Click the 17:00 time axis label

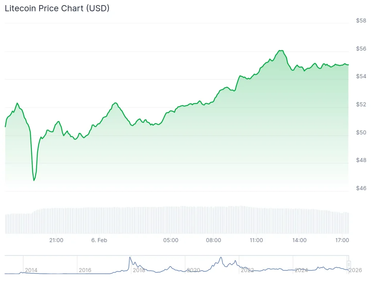(342, 240)
